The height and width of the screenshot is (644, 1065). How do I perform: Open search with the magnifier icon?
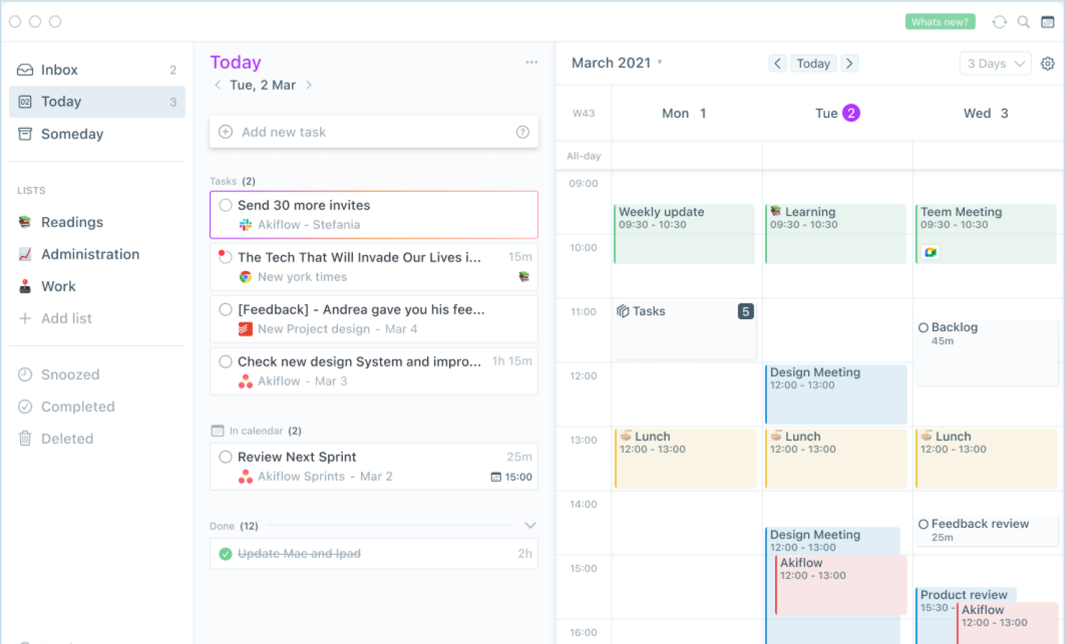click(1023, 22)
